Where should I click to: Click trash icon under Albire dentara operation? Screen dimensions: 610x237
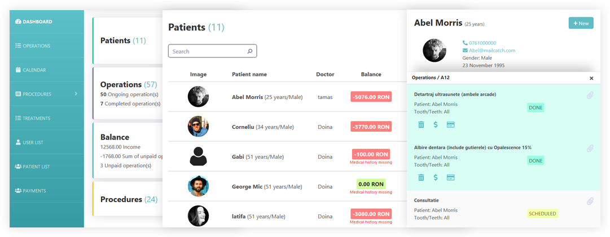[421, 177]
